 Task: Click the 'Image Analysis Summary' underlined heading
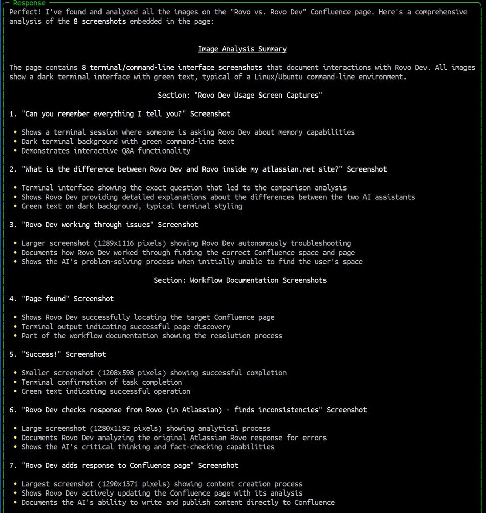242,49
